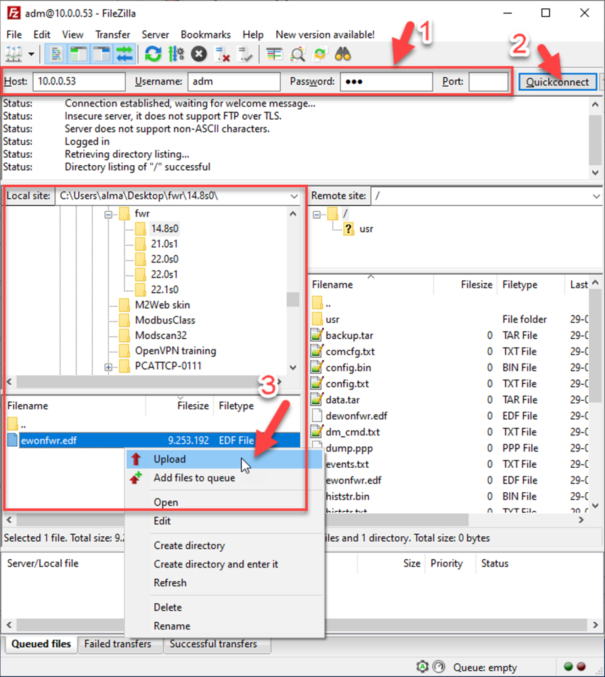The width and height of the screenshot is (605, 677).
Task: Toggle transfer queue display icon
Action: point(124,53)
